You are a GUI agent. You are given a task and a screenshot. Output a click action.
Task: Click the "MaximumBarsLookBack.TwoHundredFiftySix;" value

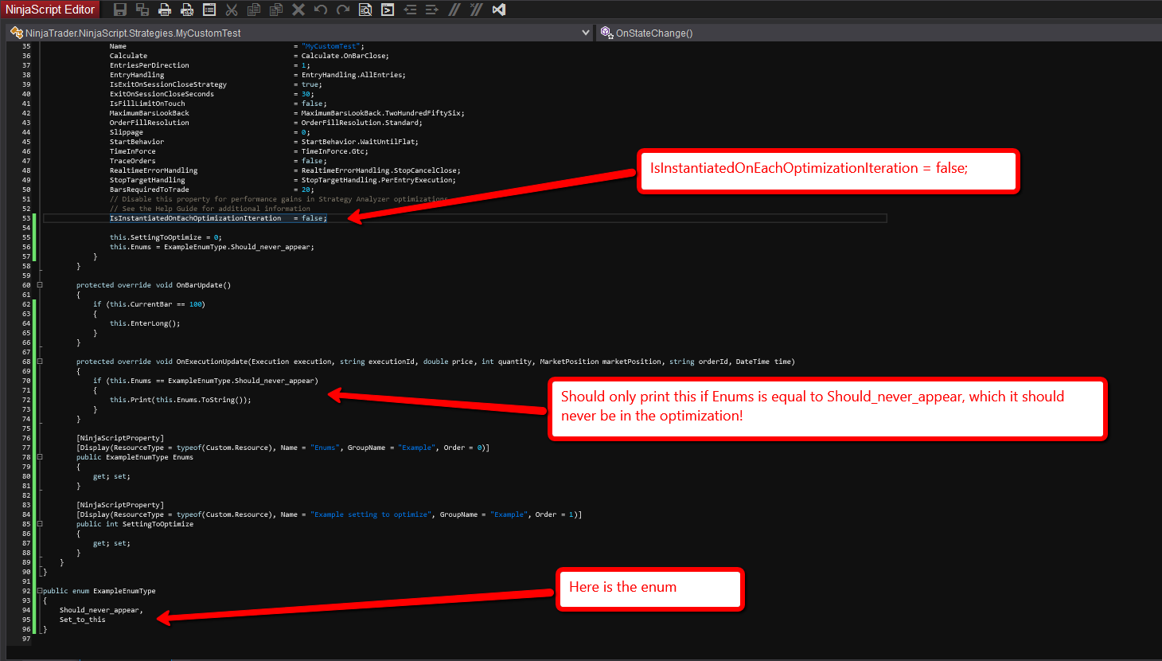(x=383, y=113)
